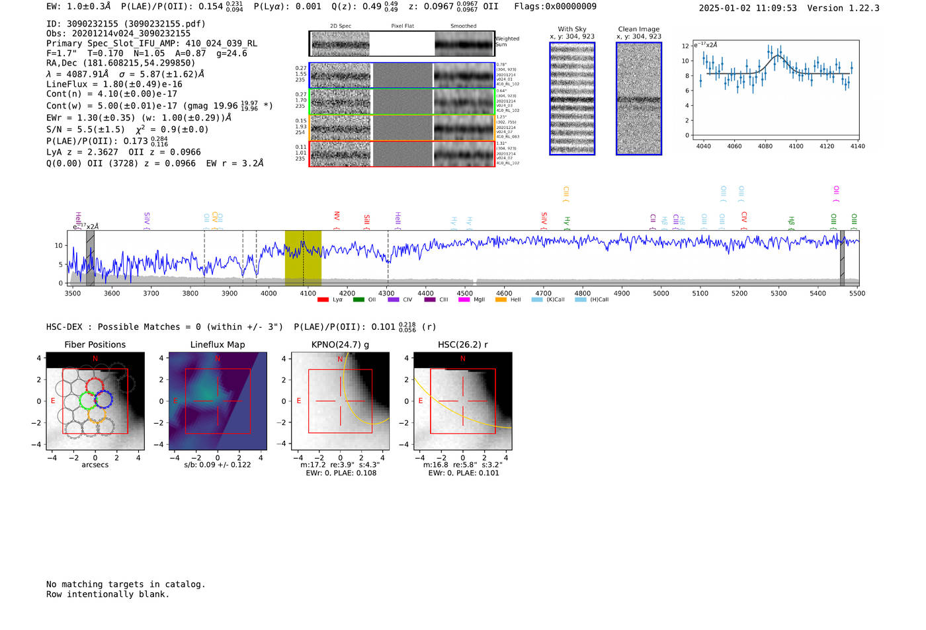Select the red-bordered 2D spectrum row

click(401, 154)
